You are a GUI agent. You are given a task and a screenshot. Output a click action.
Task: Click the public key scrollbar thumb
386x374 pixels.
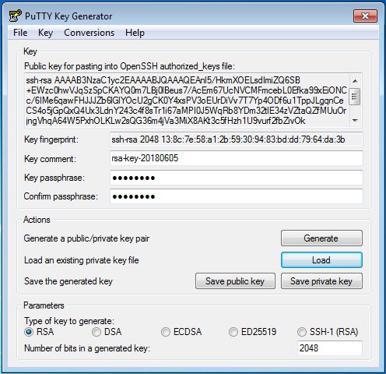pos(355,97)
